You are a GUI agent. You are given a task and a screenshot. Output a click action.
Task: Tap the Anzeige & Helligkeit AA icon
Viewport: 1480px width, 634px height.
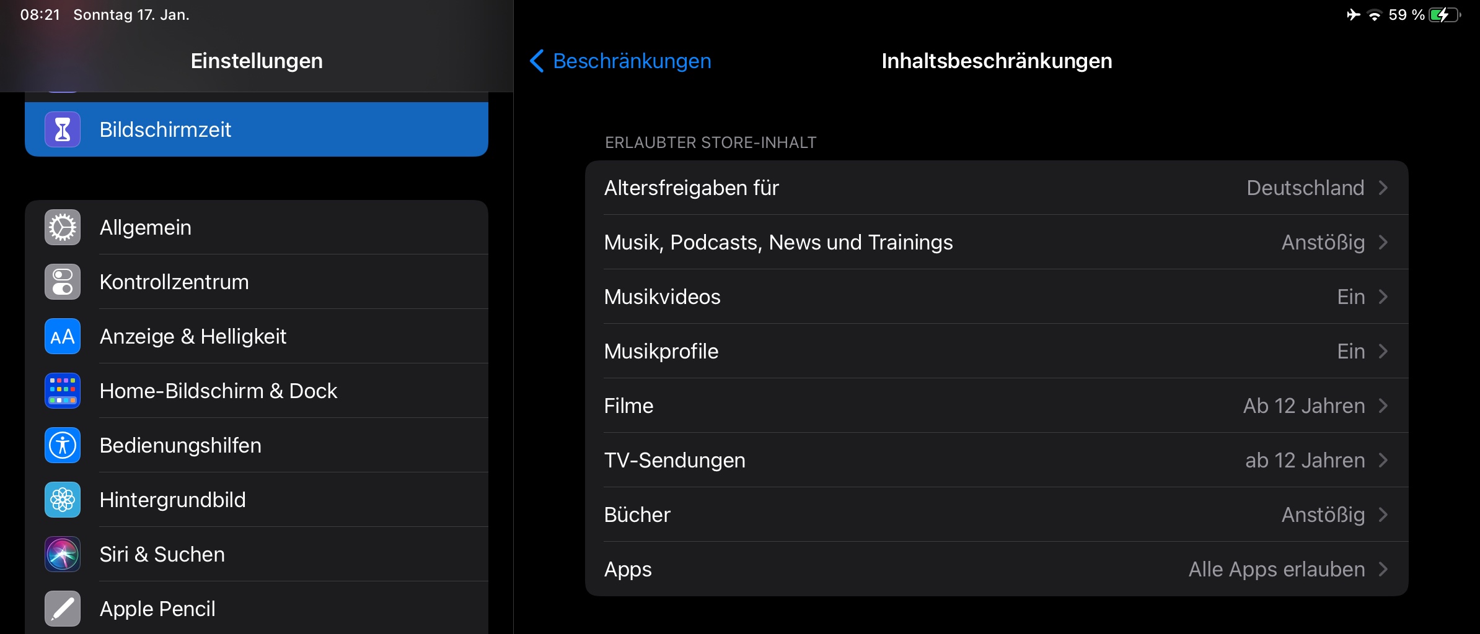[63, 336]
